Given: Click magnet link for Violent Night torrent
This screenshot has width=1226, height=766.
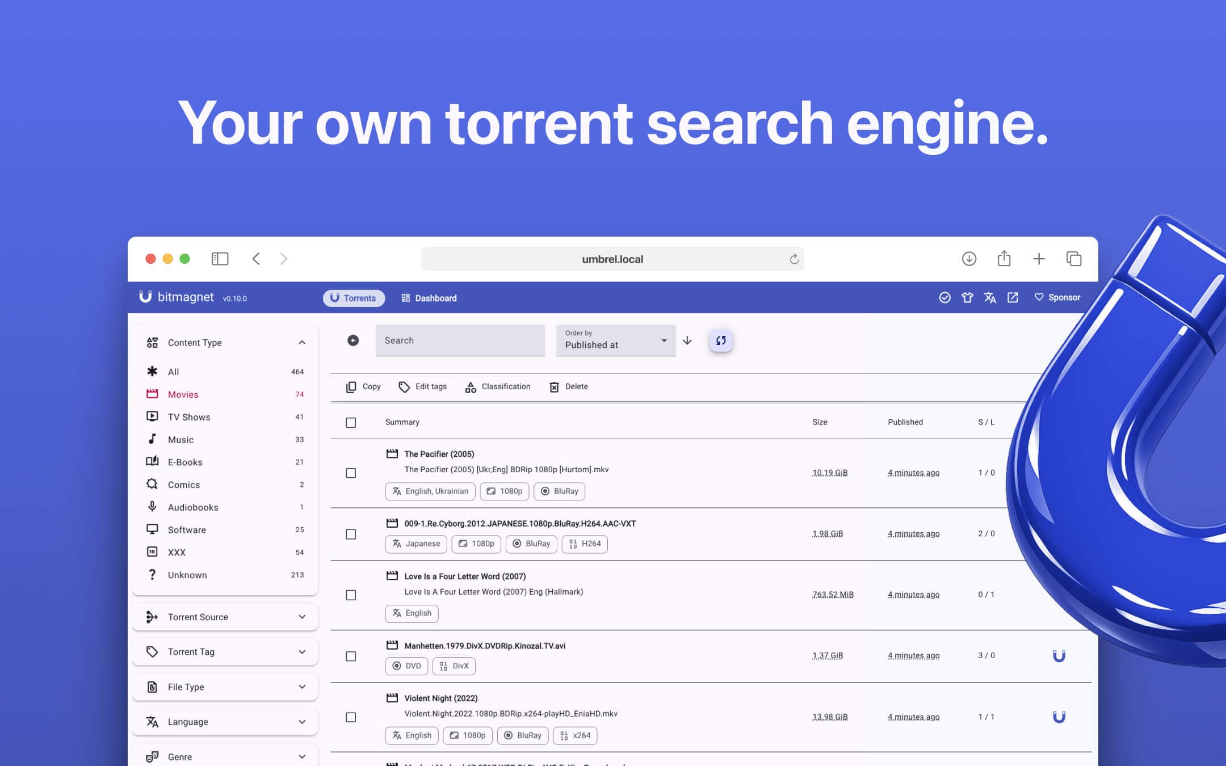Looking at the screenshot, I should click(1059, 717).
